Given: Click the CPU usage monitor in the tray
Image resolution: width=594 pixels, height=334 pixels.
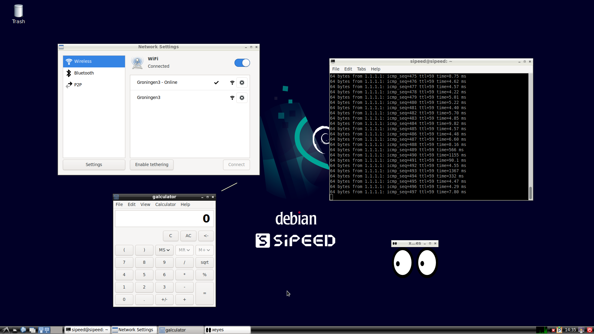Looking at the screenshot, I should pos(541,330).
